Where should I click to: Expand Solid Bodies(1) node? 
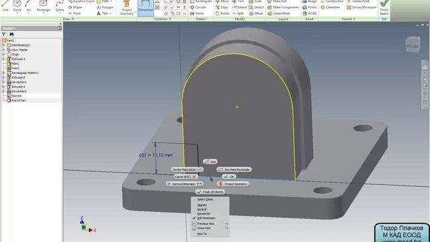[x=3, y=45]
